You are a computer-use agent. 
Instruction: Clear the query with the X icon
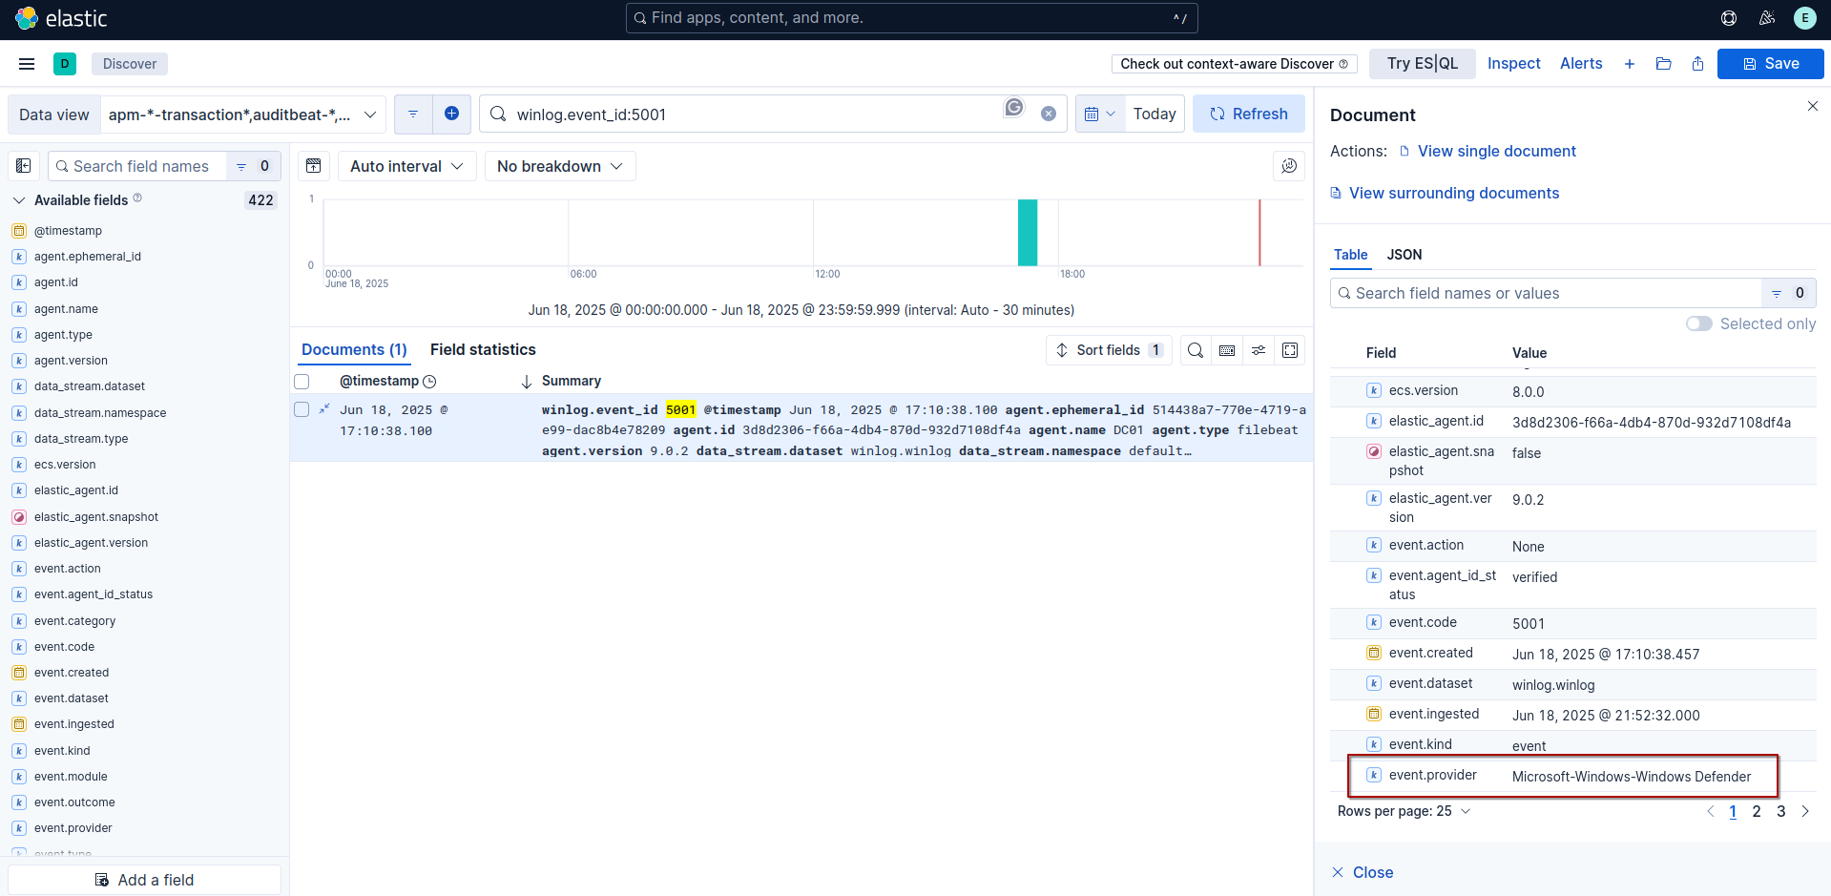click(1048, 114)
